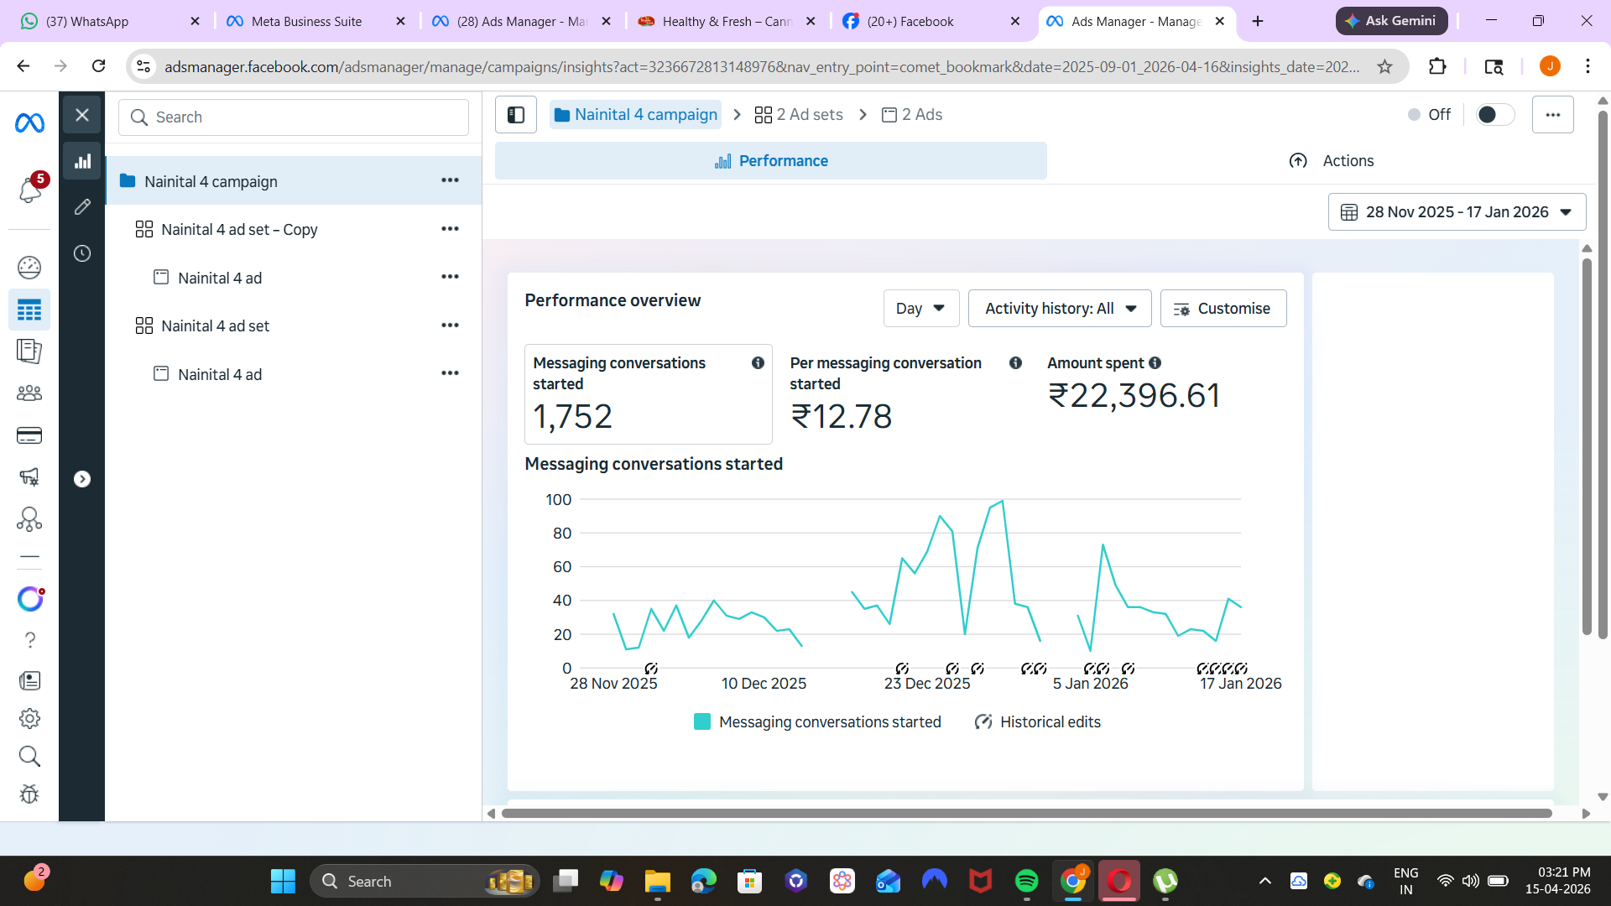
Task: Open notifications bell with 5 alerts
Action: point(30,189)
